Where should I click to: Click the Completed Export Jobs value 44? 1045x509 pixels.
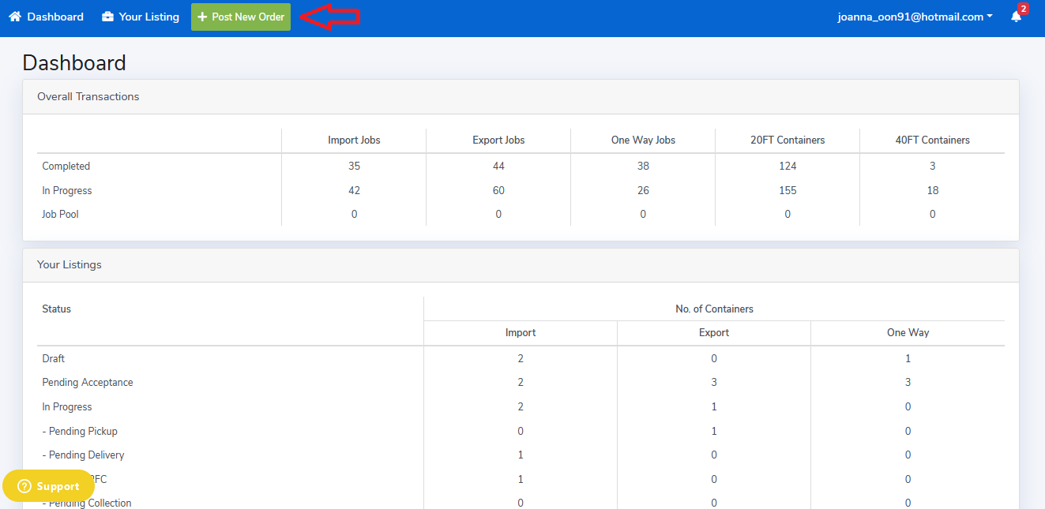[498, 166]
